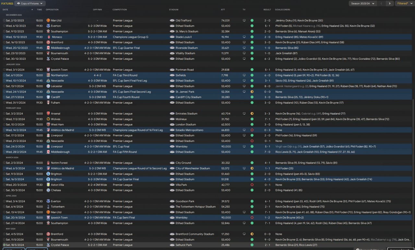415x250 pixels.
Task: Click the Sixfields stadium name
Action: [x=181, y=75]
